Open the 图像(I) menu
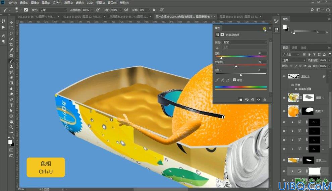The image size is (332, 191). point(35,3)
